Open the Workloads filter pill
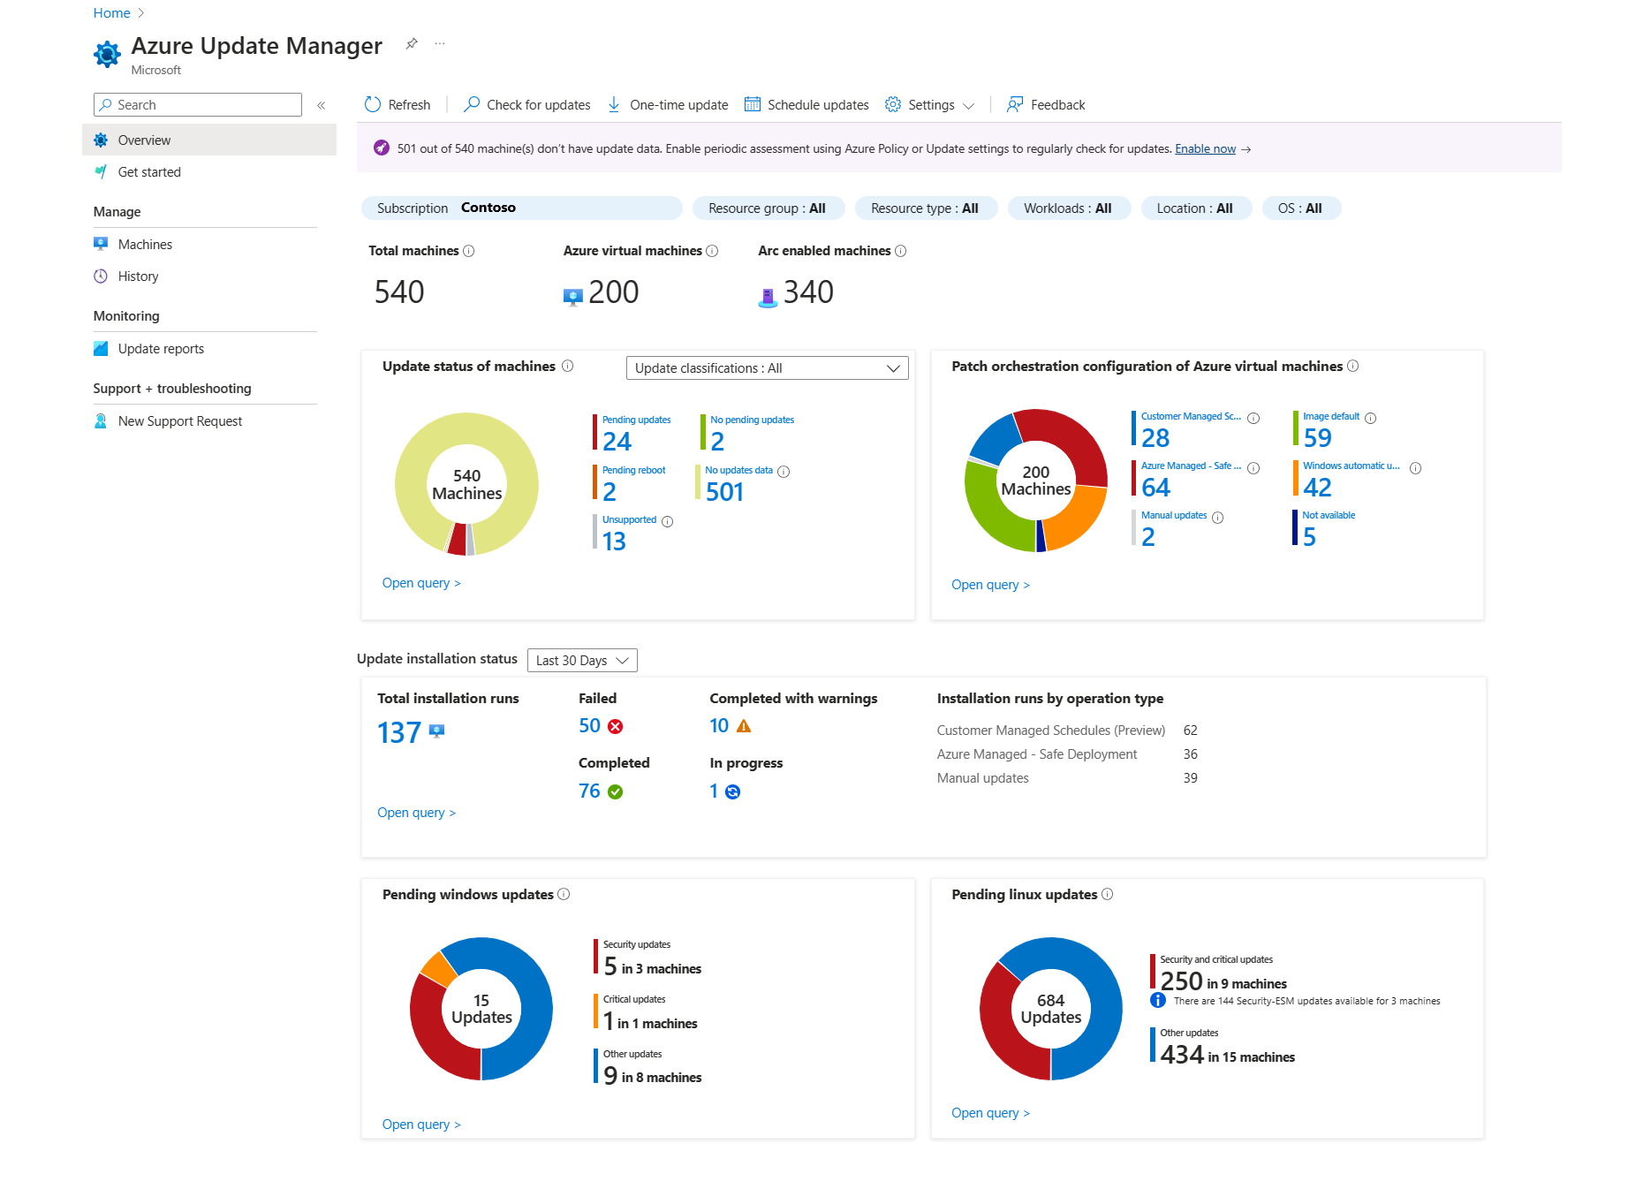The image size is (1643, 1204). [1068, 208]
